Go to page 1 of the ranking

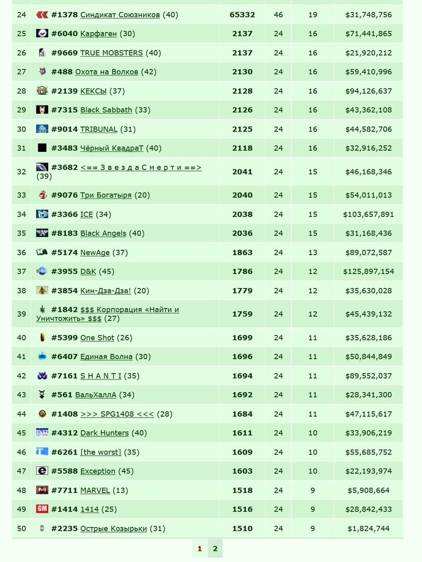coord(199,548)
